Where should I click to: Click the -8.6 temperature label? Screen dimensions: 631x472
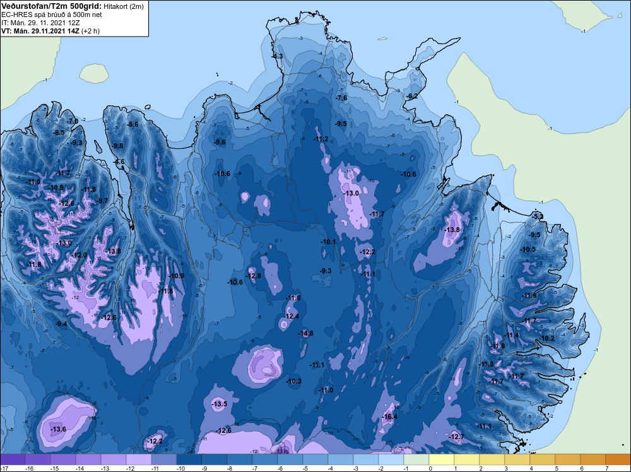pyautogui.click(x=133, y=125)
